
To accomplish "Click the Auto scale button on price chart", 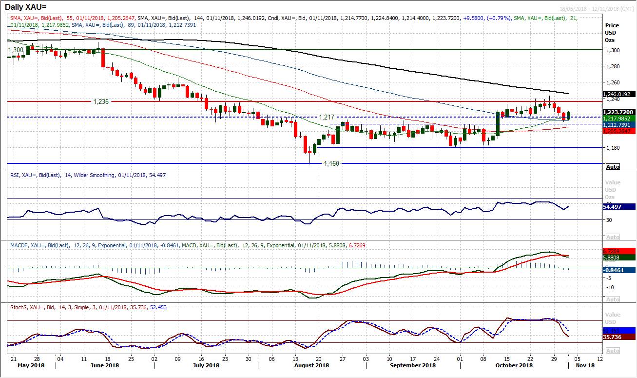I will click(x=612, y=167).
